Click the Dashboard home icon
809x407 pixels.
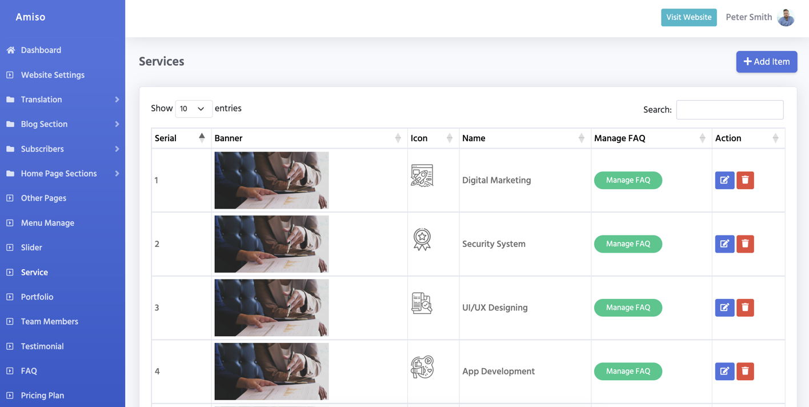click(10, 50)
